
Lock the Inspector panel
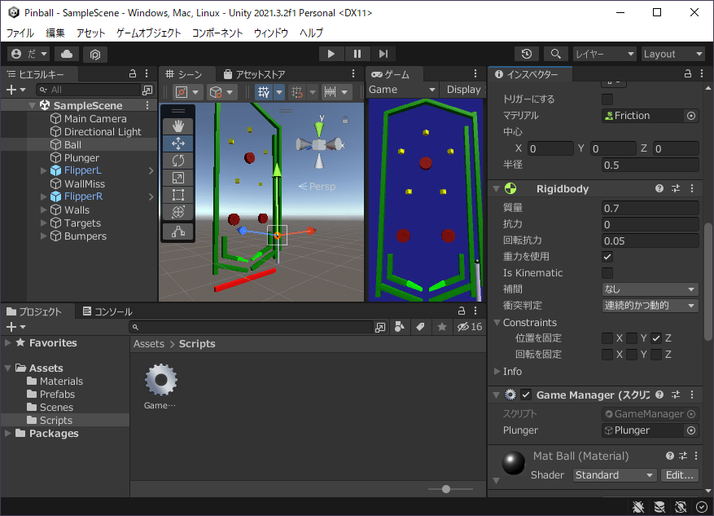pos(688,73)
